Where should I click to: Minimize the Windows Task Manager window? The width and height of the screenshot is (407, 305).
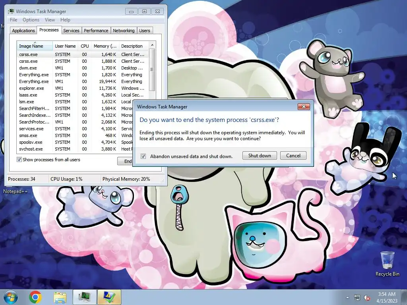(131, 12)
